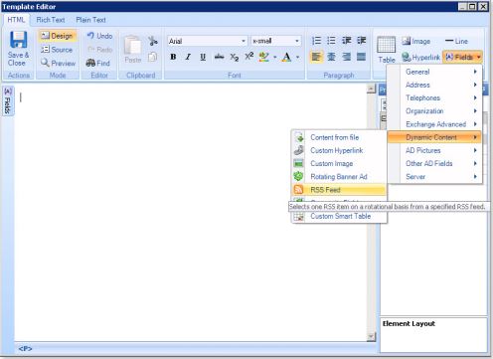Switch to the Plain Text tab
The height and width of the screenshot is (359, 493).
tap(90, 20)
